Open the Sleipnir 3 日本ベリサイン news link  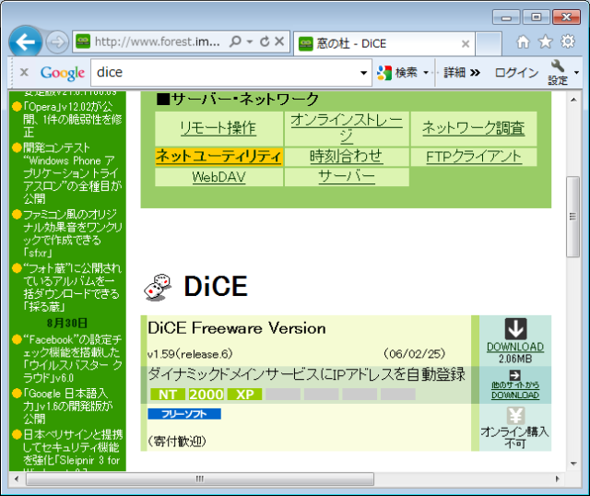point(72,450)
